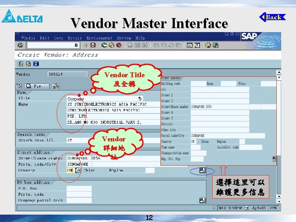The height and width of the screenshot is (222, 296).
Task: Click scroll up arrow at top of scrollbar
Action: [279, 72]
